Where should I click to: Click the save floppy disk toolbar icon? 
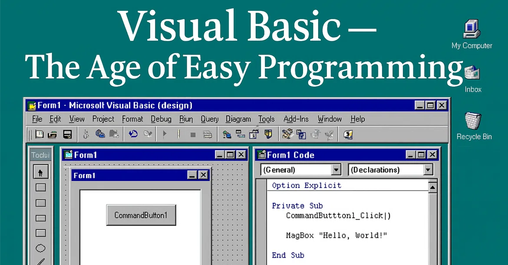[x=67, y=134]
